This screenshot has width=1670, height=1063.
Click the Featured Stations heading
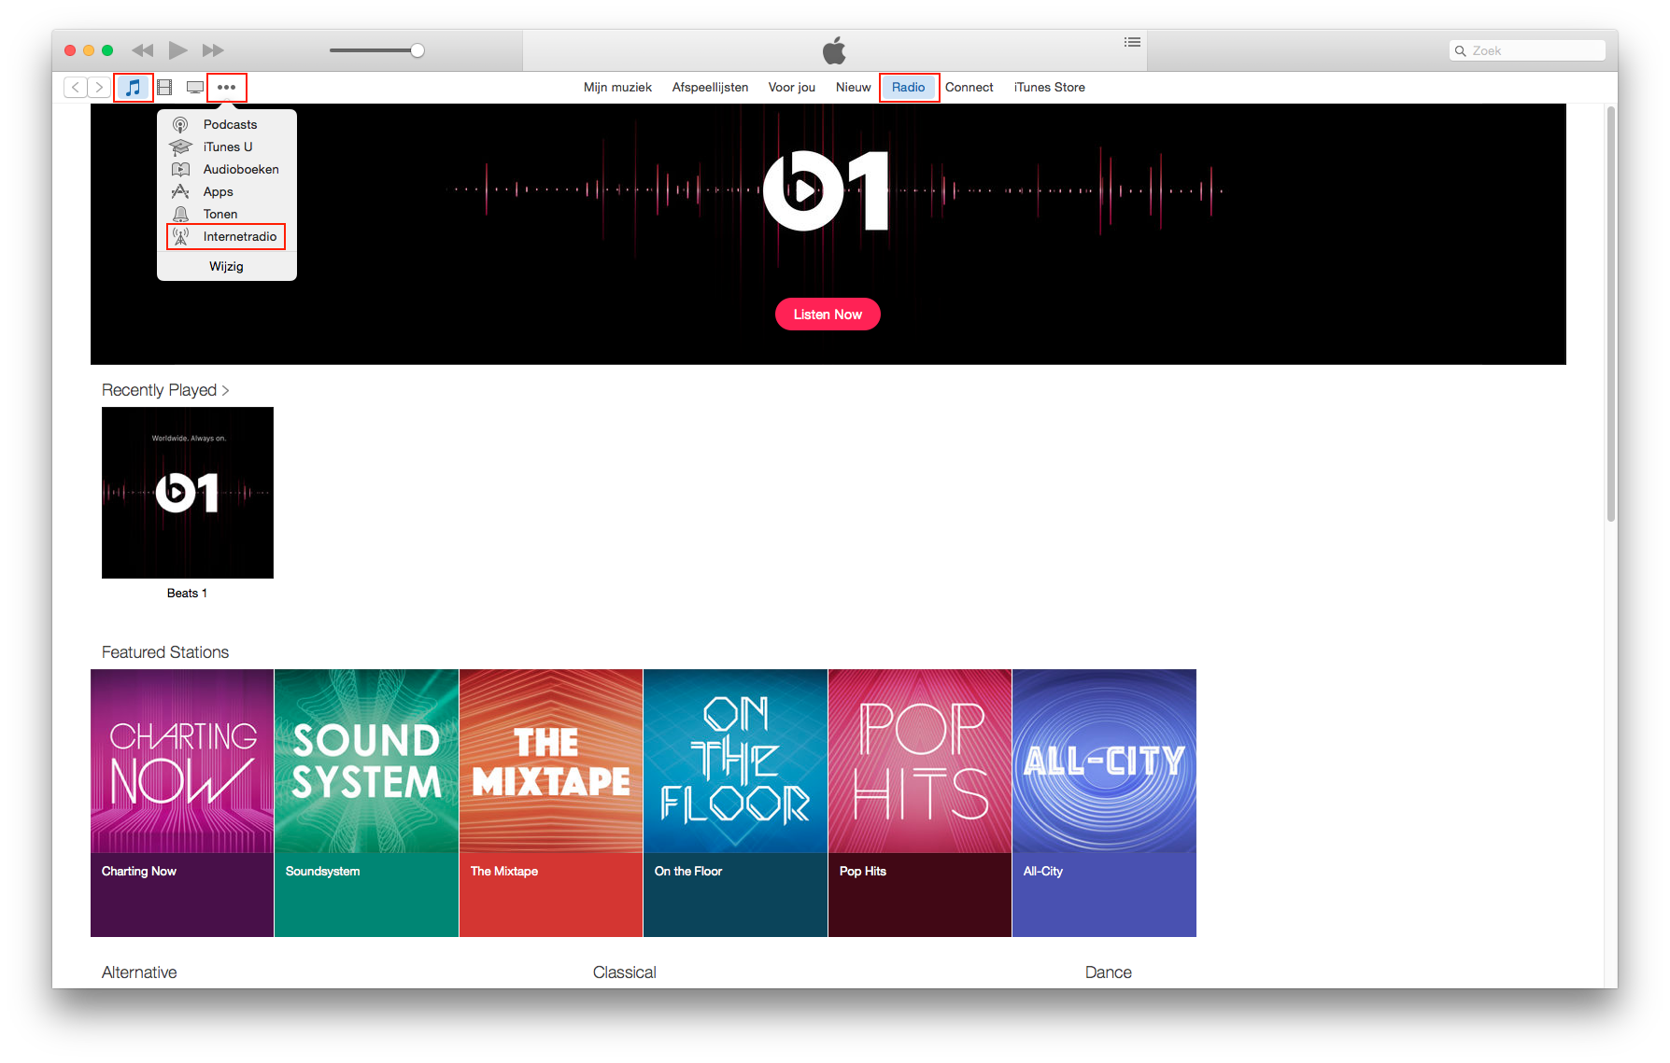point(165,652)
